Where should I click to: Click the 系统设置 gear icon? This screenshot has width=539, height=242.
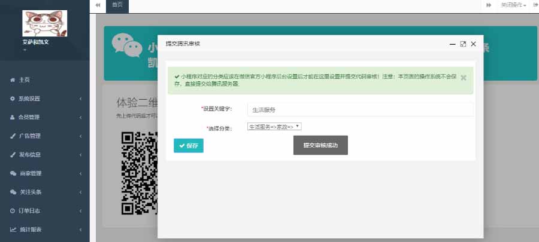pyautogui.click(x=13, y=99)
